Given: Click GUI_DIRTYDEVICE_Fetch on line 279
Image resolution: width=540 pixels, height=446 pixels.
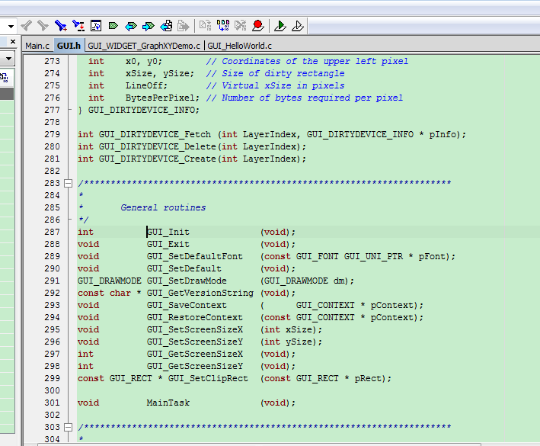Looking at the screenshot, I should [x=155, y=134].
